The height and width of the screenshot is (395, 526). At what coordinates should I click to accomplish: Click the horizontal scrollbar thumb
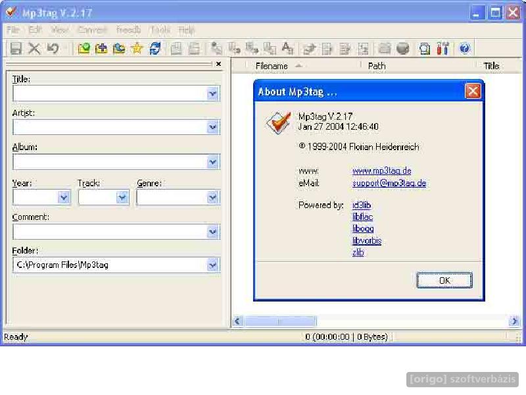point(280,321)
